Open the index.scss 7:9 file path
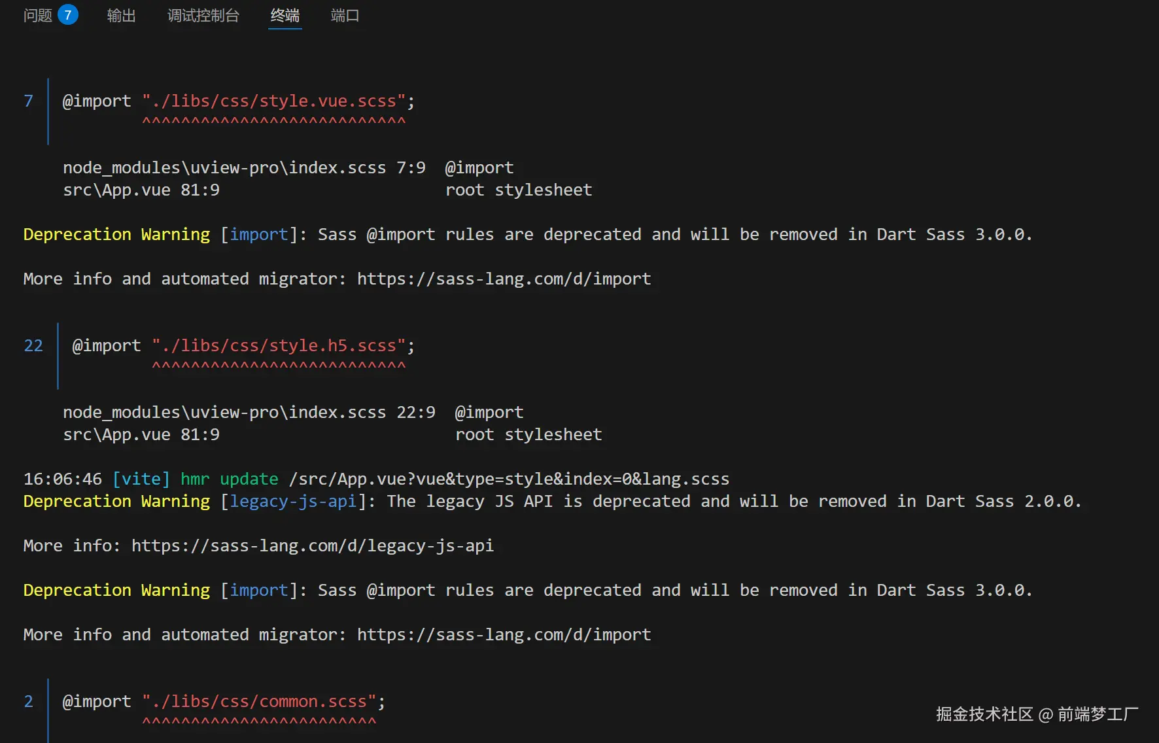 click(243, 167)
